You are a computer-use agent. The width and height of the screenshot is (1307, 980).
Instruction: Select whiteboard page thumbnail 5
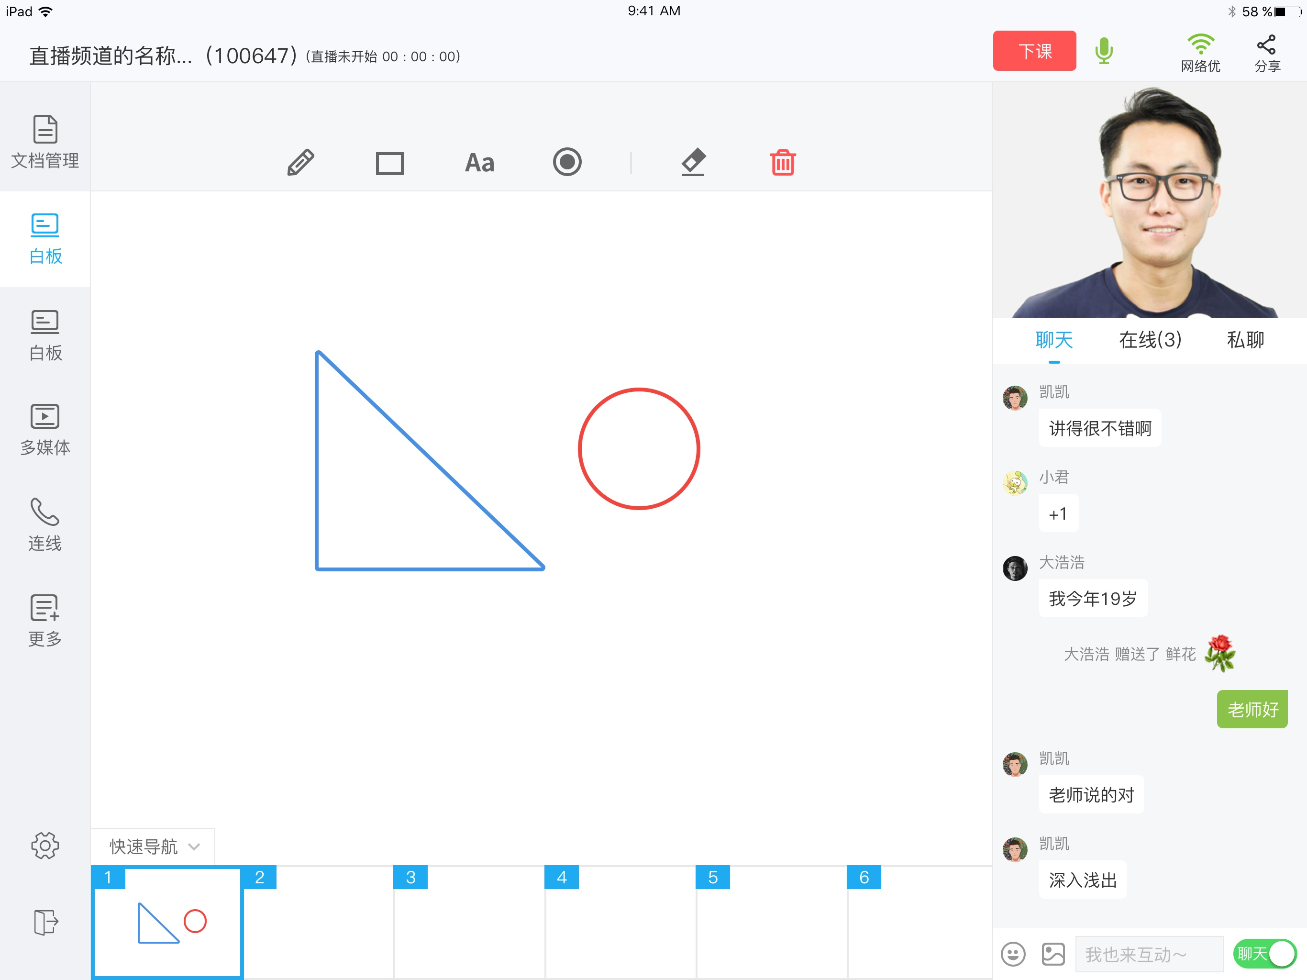(x=772, y=922)
